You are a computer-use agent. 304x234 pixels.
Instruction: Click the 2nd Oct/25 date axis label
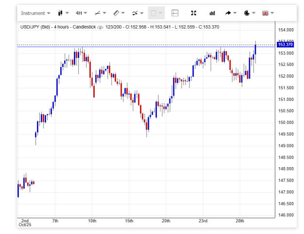(25, 223)
